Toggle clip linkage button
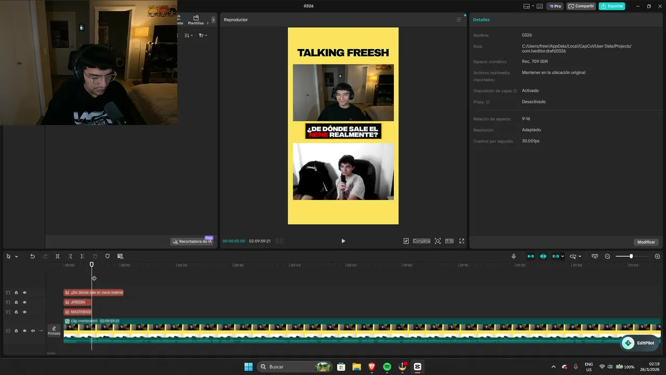The height and width of the screenshot is (375, 666). [x=556, y=256]
